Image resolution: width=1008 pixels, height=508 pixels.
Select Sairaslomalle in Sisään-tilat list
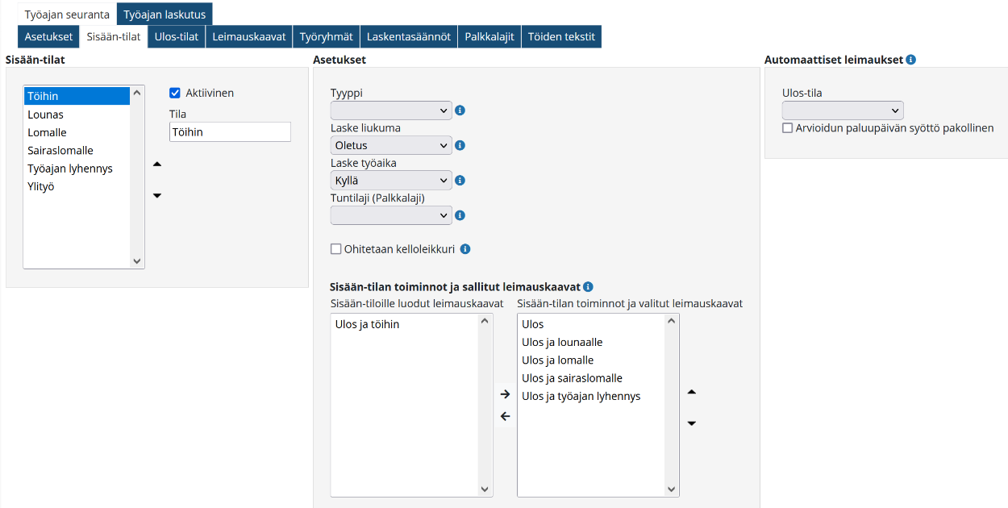tap(60, 151)
